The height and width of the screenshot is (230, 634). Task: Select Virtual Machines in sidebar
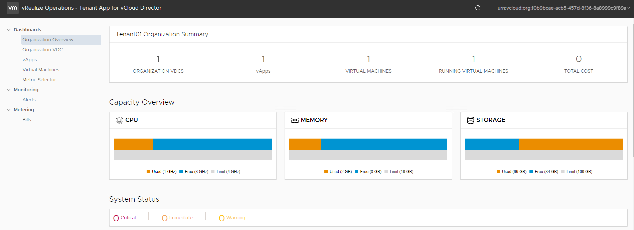[x=41, y=70]
